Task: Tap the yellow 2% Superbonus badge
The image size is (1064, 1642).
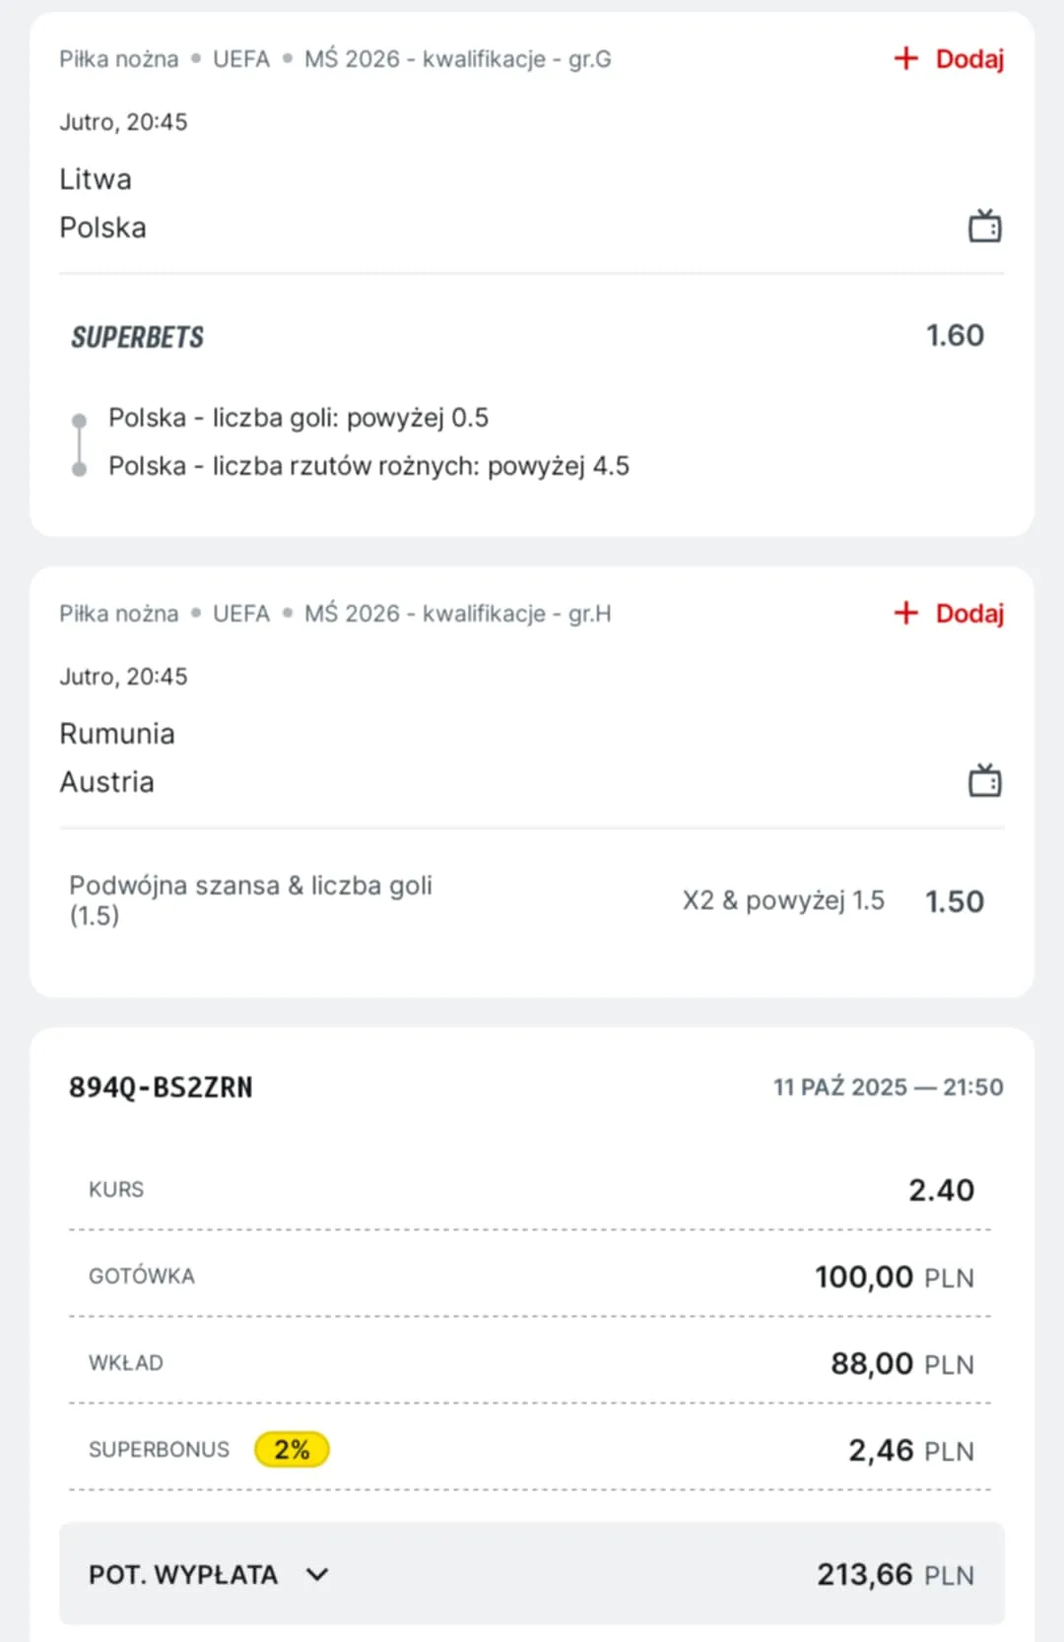Action: pos(292,1449)
